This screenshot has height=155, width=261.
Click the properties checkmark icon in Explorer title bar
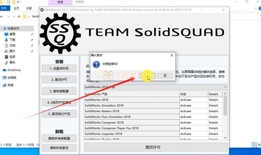coord(8,2)
